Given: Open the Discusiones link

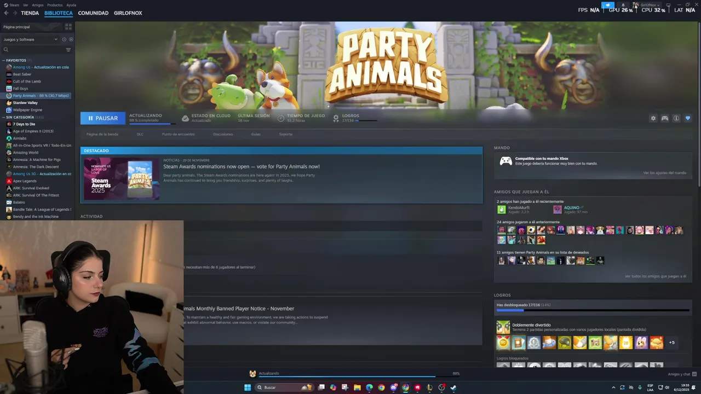Looking at the screenshot, I should click(x=223, y=134).
